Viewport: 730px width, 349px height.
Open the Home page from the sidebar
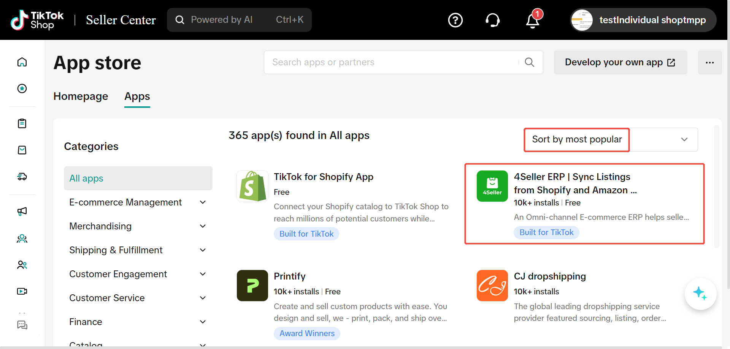click(22, 62)
